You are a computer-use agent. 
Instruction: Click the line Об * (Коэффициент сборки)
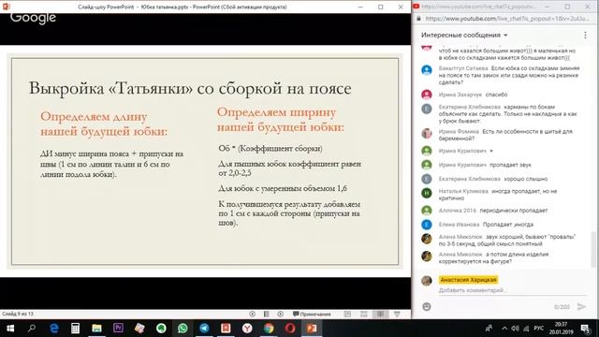pos(270,148)
